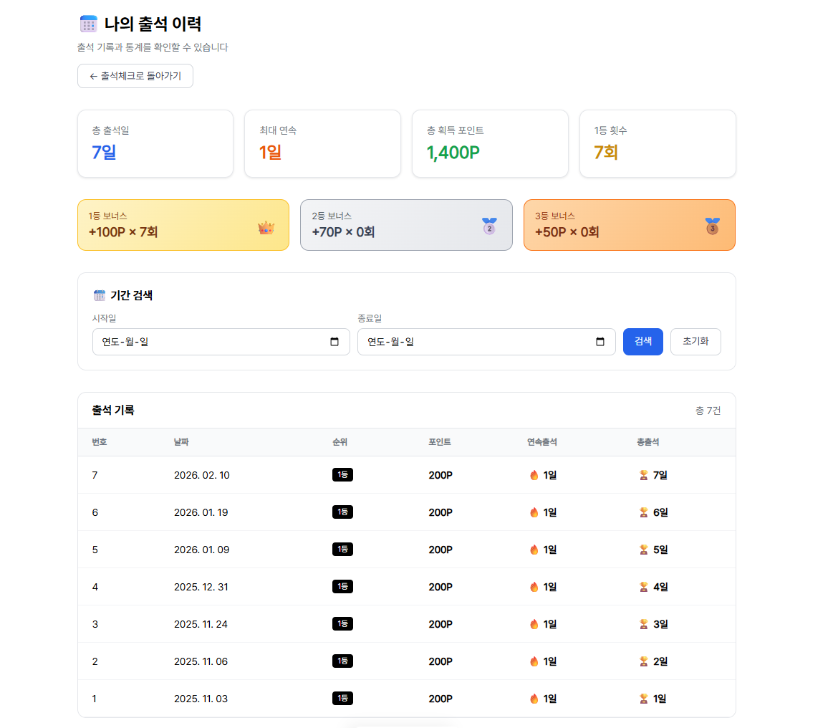This screenshot has width=833, height=728.
Task: Click the trophy icon next to 7일
Action: [x=643, y=475]
